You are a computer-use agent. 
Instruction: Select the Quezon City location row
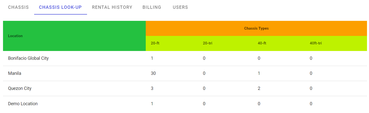tap(20, 88)
